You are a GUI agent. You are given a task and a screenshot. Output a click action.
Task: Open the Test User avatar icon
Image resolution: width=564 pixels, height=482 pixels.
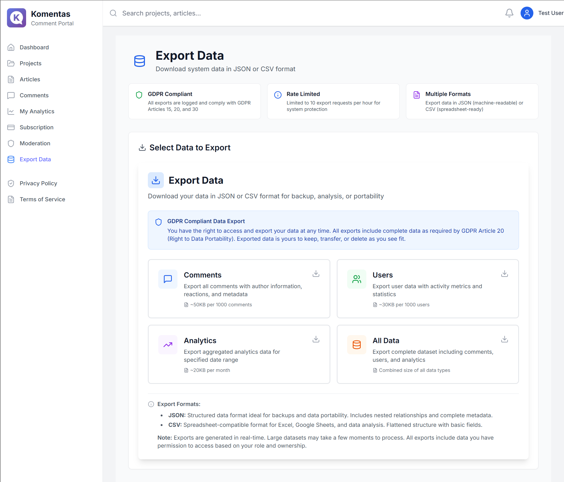(527, 13)
